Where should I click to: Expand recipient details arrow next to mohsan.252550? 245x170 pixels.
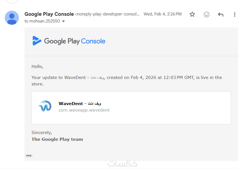[63, 21]
